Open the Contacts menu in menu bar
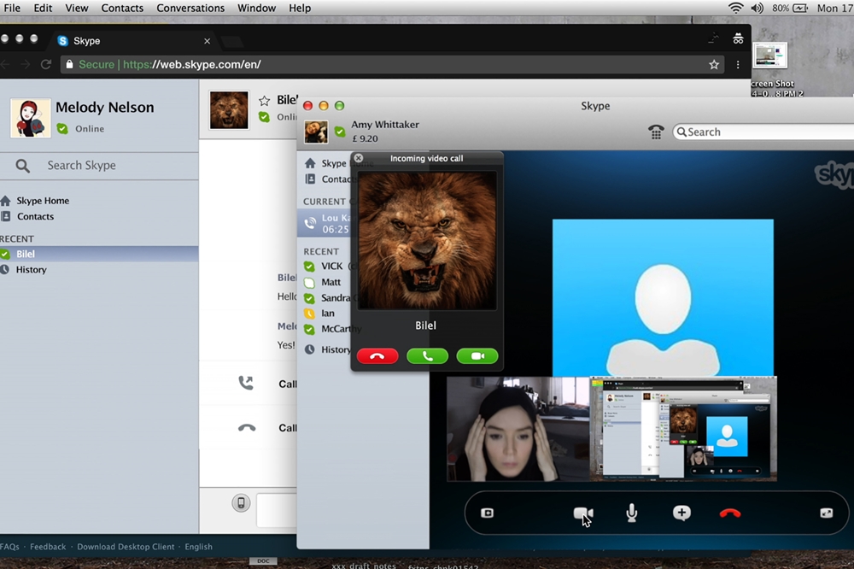Image resolution: width=854 pixels, height=569 pixels. 122,9
